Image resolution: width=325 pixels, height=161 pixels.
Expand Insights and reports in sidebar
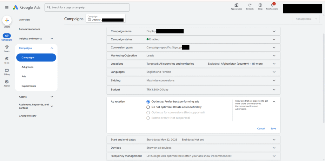(52, 39)
